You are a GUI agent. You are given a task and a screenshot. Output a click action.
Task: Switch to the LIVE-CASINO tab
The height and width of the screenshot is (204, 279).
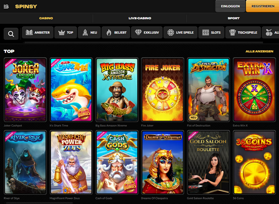[139, 18]
